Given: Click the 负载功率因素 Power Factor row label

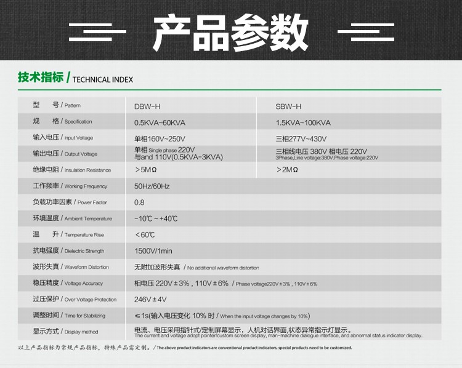Looking at the screenshot, I should (x=70, y=202).
